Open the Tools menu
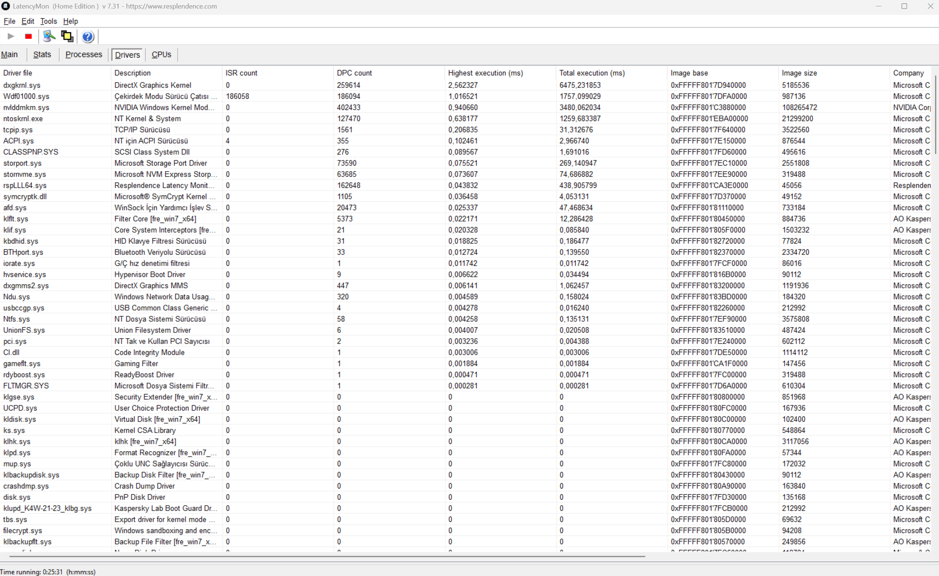This screenshot has height=576, width=939. [49, 22]
